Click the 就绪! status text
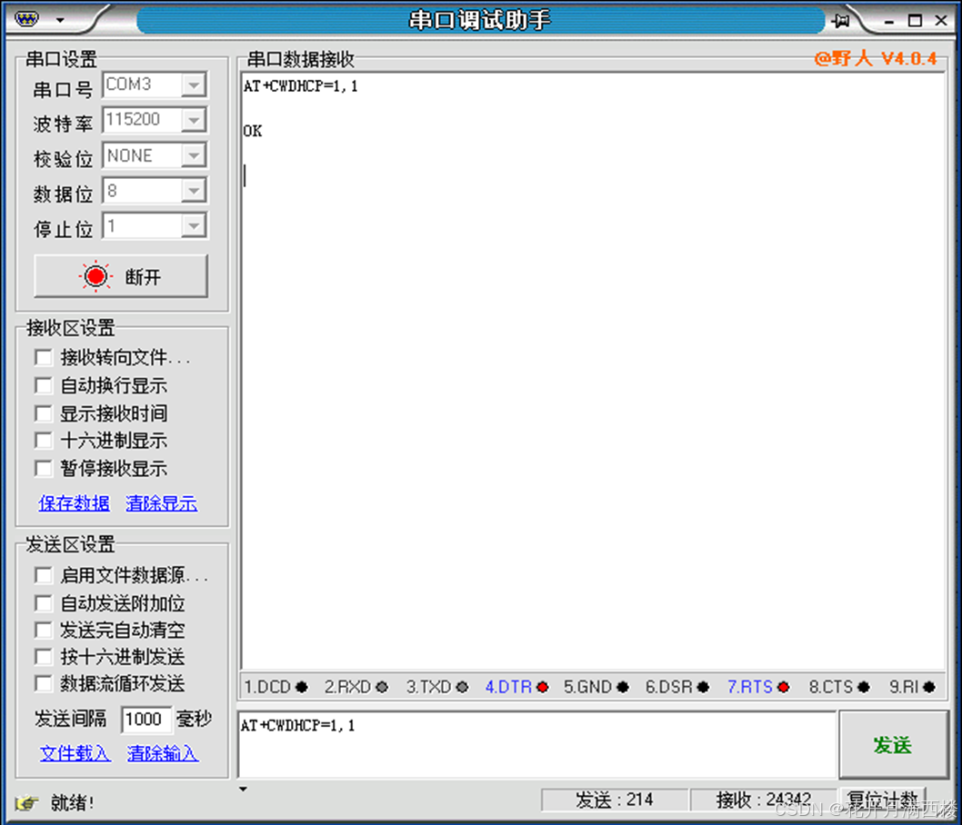 72,802
